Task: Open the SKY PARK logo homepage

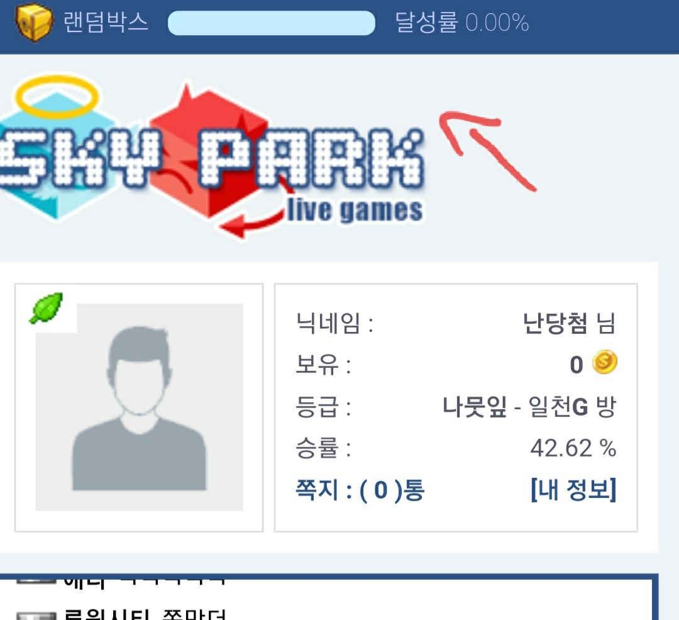Action: (x=213, y=158)
